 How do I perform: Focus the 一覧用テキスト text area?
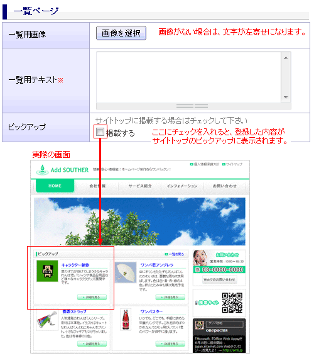pos(188,77)
